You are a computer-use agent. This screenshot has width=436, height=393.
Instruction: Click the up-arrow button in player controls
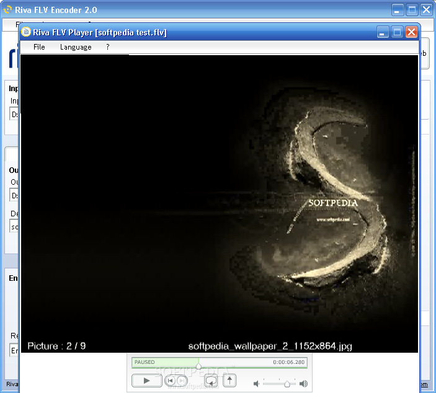click(x=229, y=381)
